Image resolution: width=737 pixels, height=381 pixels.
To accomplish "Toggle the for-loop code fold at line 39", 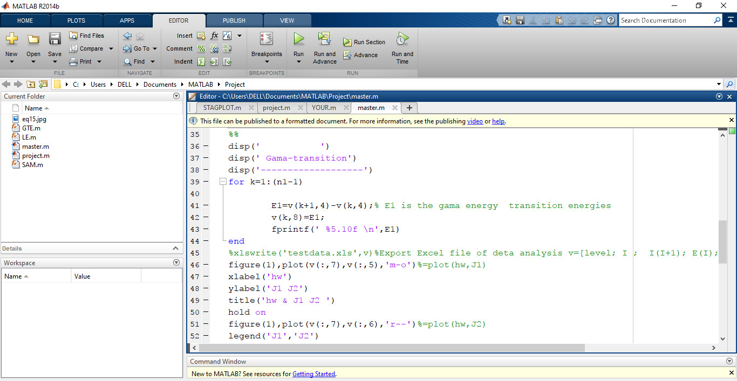I will pyautogui.click(x=223, y=182).
